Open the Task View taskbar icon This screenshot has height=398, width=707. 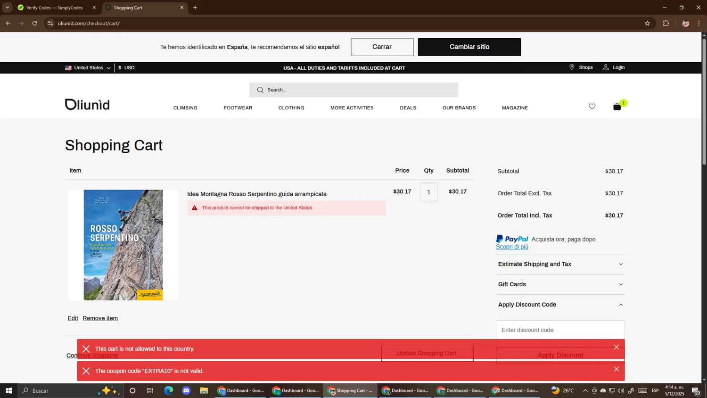[x=150, y=390]
